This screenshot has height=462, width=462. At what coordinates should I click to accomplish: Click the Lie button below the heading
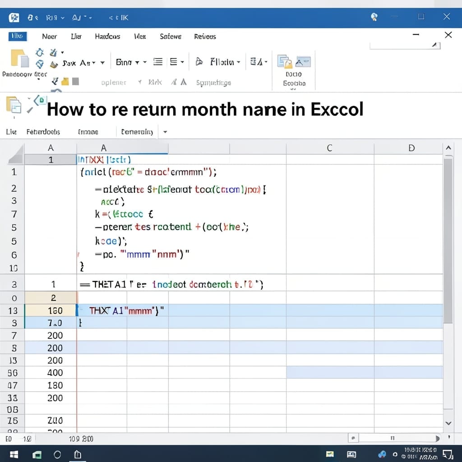[11, 132]
